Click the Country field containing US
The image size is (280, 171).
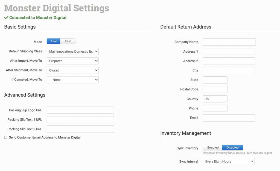click(215, 99)
